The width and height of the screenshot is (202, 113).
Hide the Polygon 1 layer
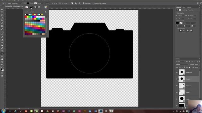[x=177, y=99]
